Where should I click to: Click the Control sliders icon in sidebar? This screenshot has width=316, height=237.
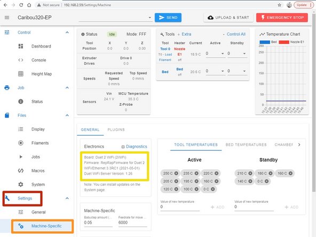[7, 33]
